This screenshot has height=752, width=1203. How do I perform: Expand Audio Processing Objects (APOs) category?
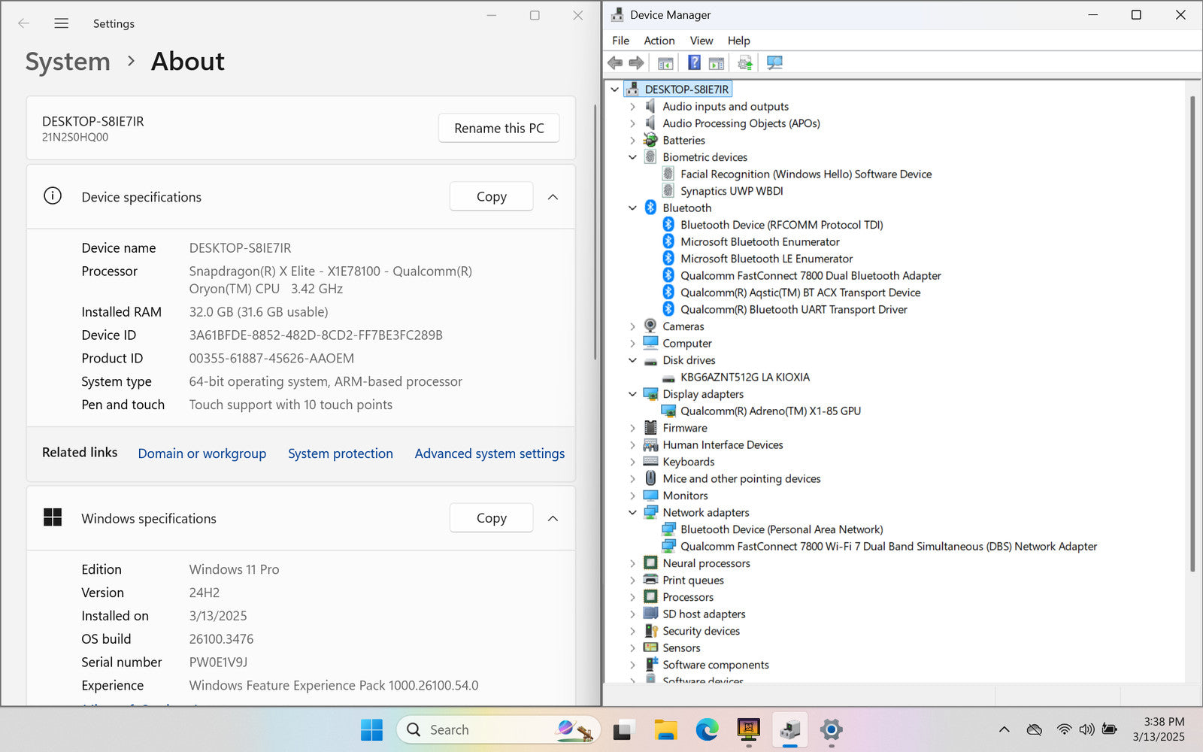click(632, 123)
